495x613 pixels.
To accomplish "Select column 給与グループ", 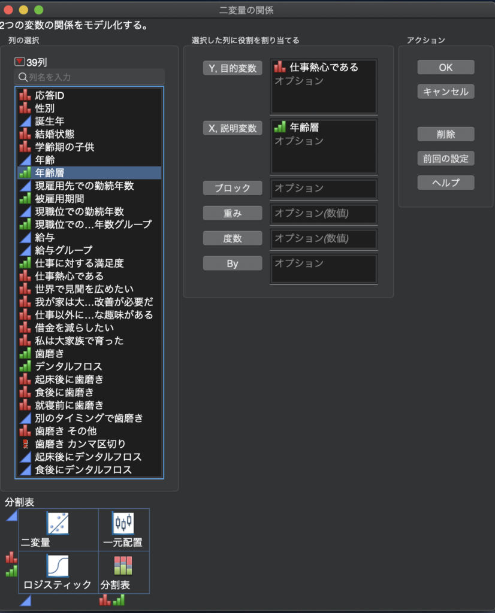I will (x=89, y=250).
